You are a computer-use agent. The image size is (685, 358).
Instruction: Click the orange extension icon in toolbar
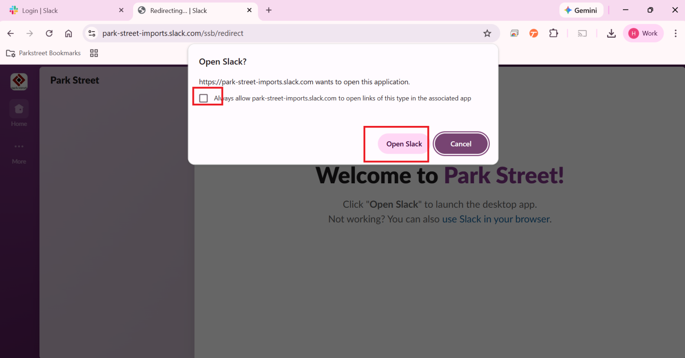coord(534,33)
